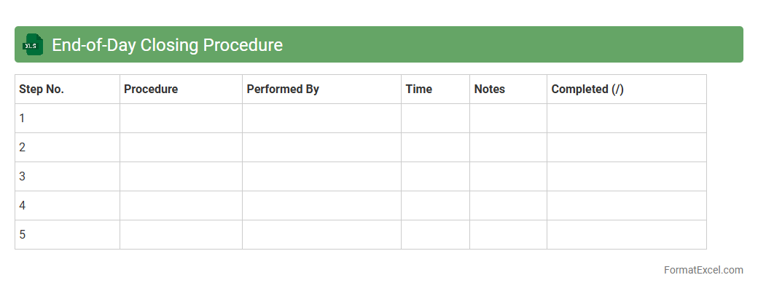Select the step number 2 cell

pos(67,148)
